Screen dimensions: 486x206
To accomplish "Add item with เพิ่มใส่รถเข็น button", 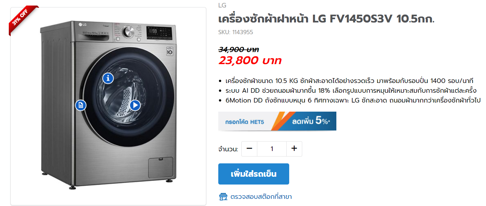I will pos(253,174).
